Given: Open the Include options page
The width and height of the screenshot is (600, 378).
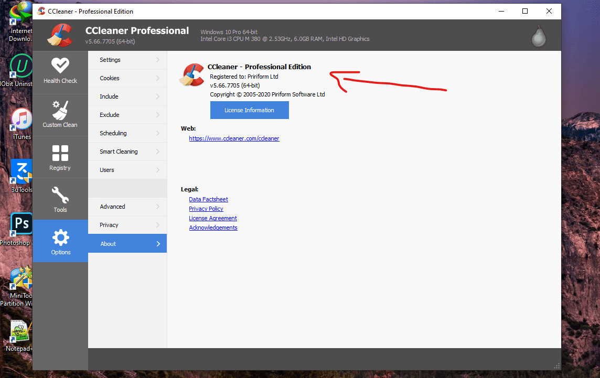Looking at the screenshot, I should pos(127,96).
